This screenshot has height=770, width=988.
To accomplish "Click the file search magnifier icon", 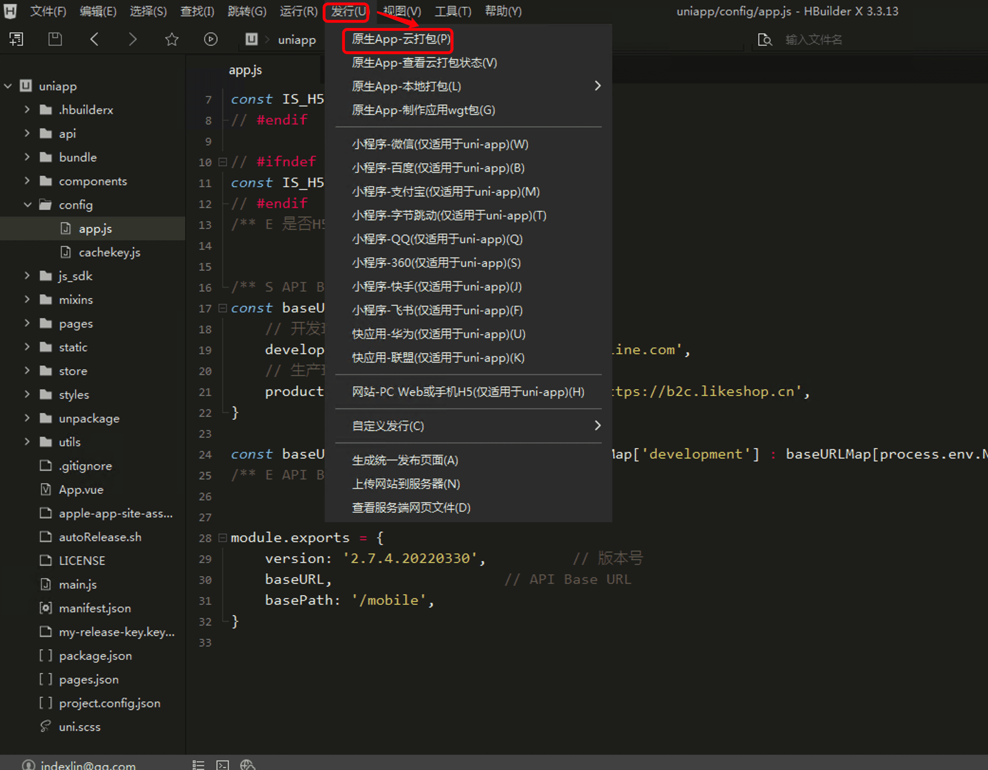I will [x=764, y=40].
